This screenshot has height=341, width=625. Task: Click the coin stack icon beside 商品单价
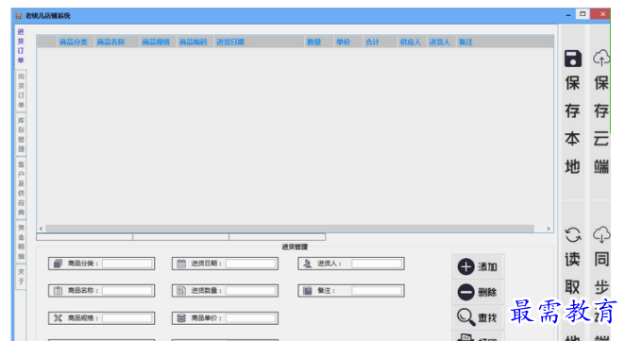tap(181, 318)
